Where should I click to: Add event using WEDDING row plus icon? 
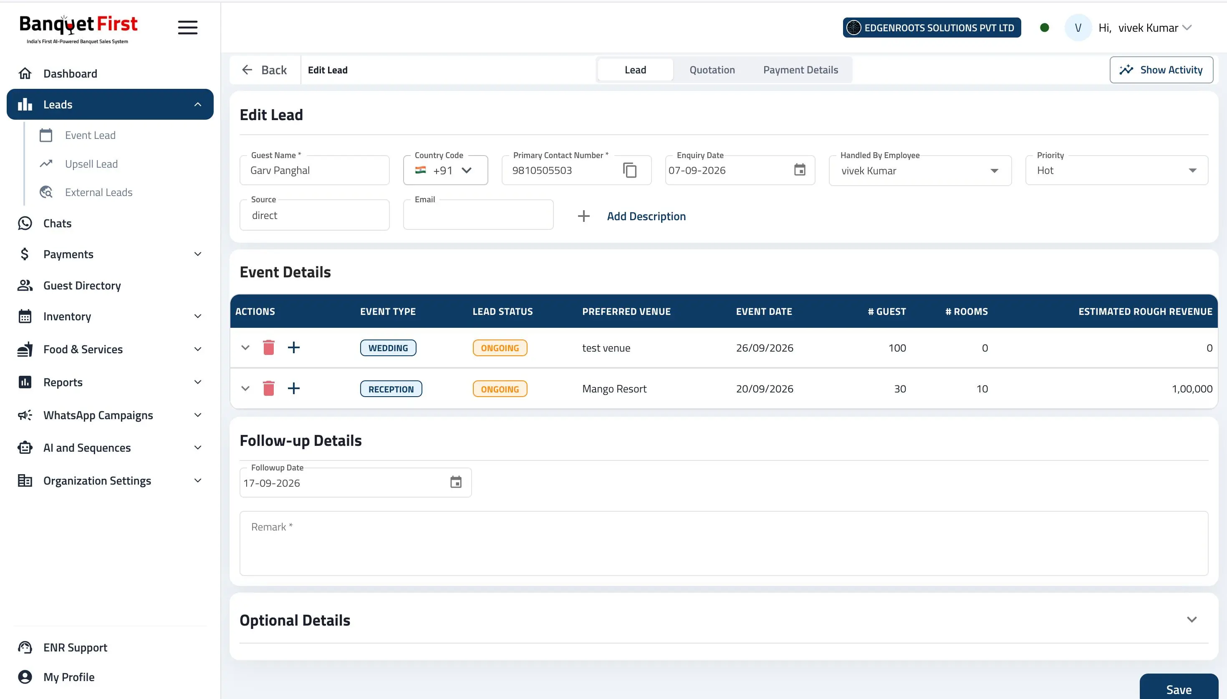pos(293,347)
